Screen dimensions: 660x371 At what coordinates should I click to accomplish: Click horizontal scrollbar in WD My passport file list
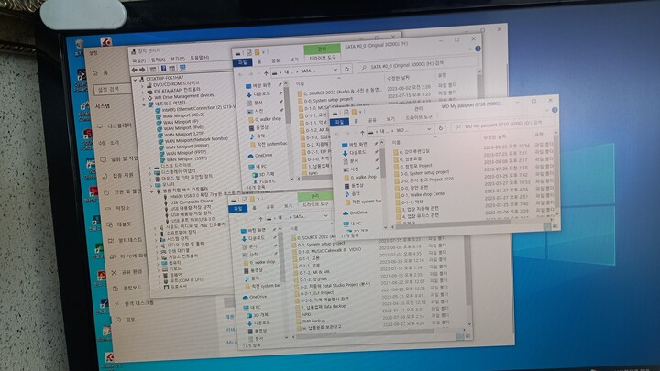click(453, 224)
